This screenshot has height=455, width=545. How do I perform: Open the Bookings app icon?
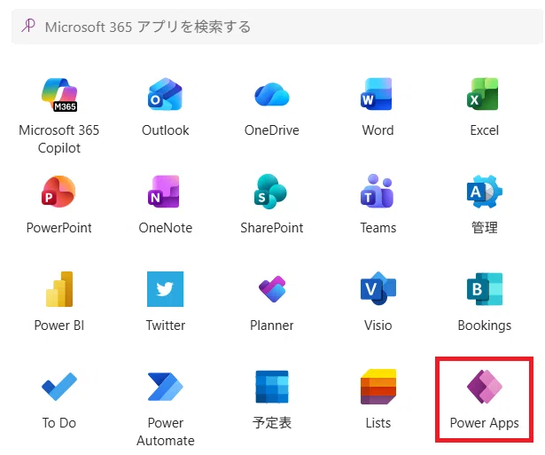pyautogui.click(x=485, y=289)
